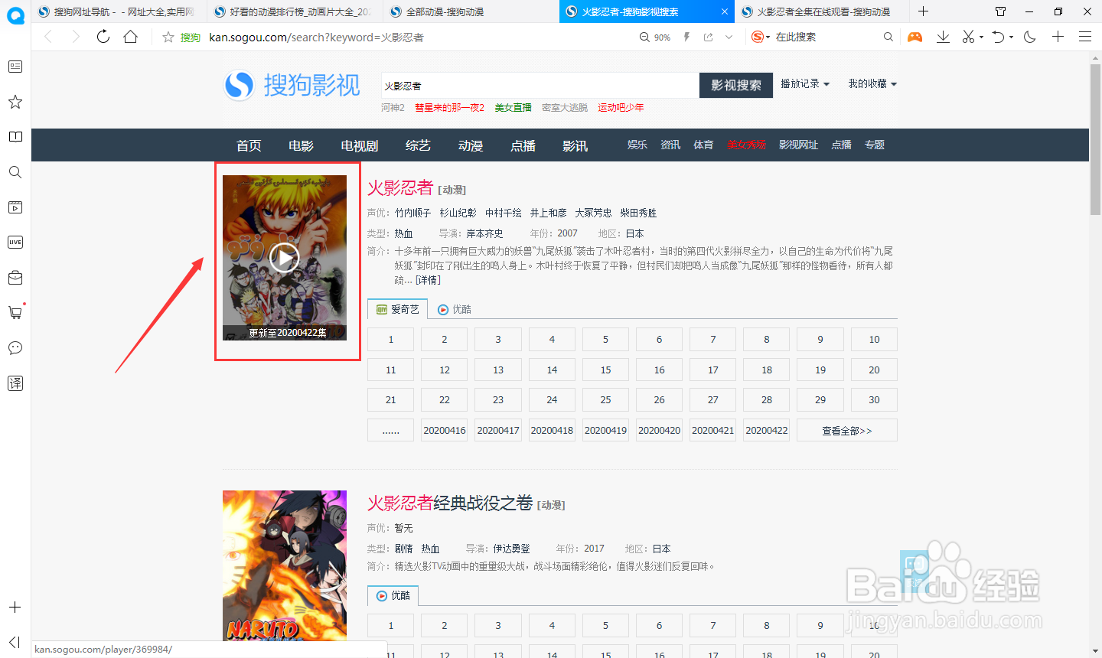Click the scissors screenshot tool icon
The height and width of the screenshot is (658, 1102).
(x=968, y=37)
